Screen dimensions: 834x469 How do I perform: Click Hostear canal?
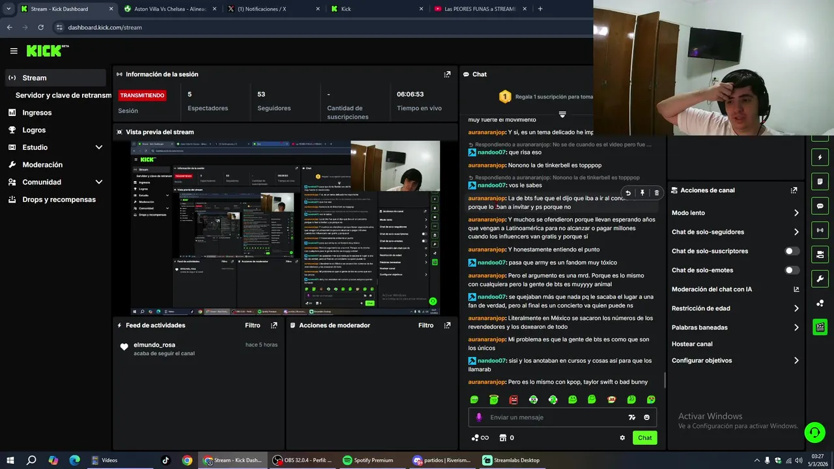pyautogui.click(x=692, y=344)
